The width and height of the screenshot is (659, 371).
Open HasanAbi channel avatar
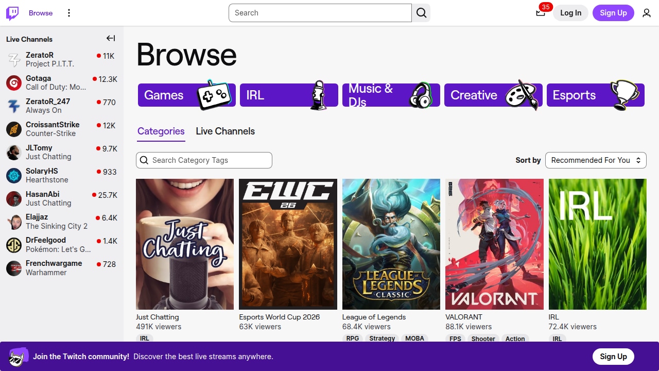14,199
